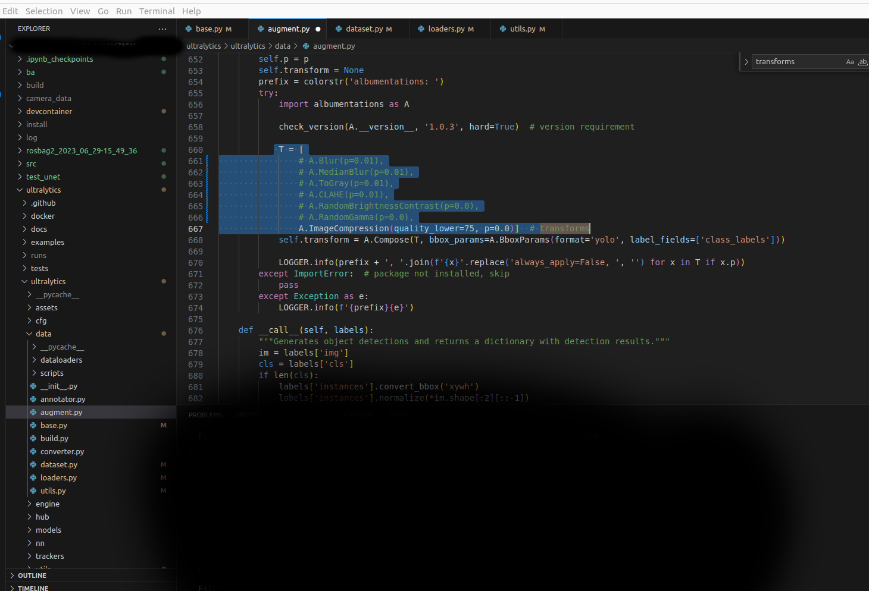The width and height of the screenshot is (869, 591).
Task: Click the Python icon beside annotator.py
Action: (x=33, y=399)
